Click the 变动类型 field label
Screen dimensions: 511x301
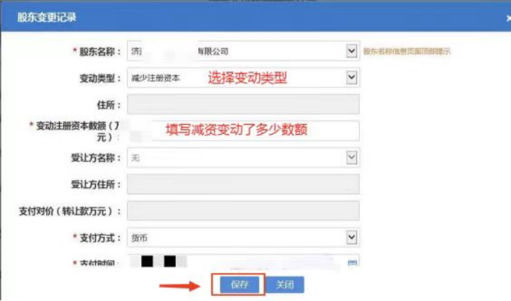click(x=99, y=78)
